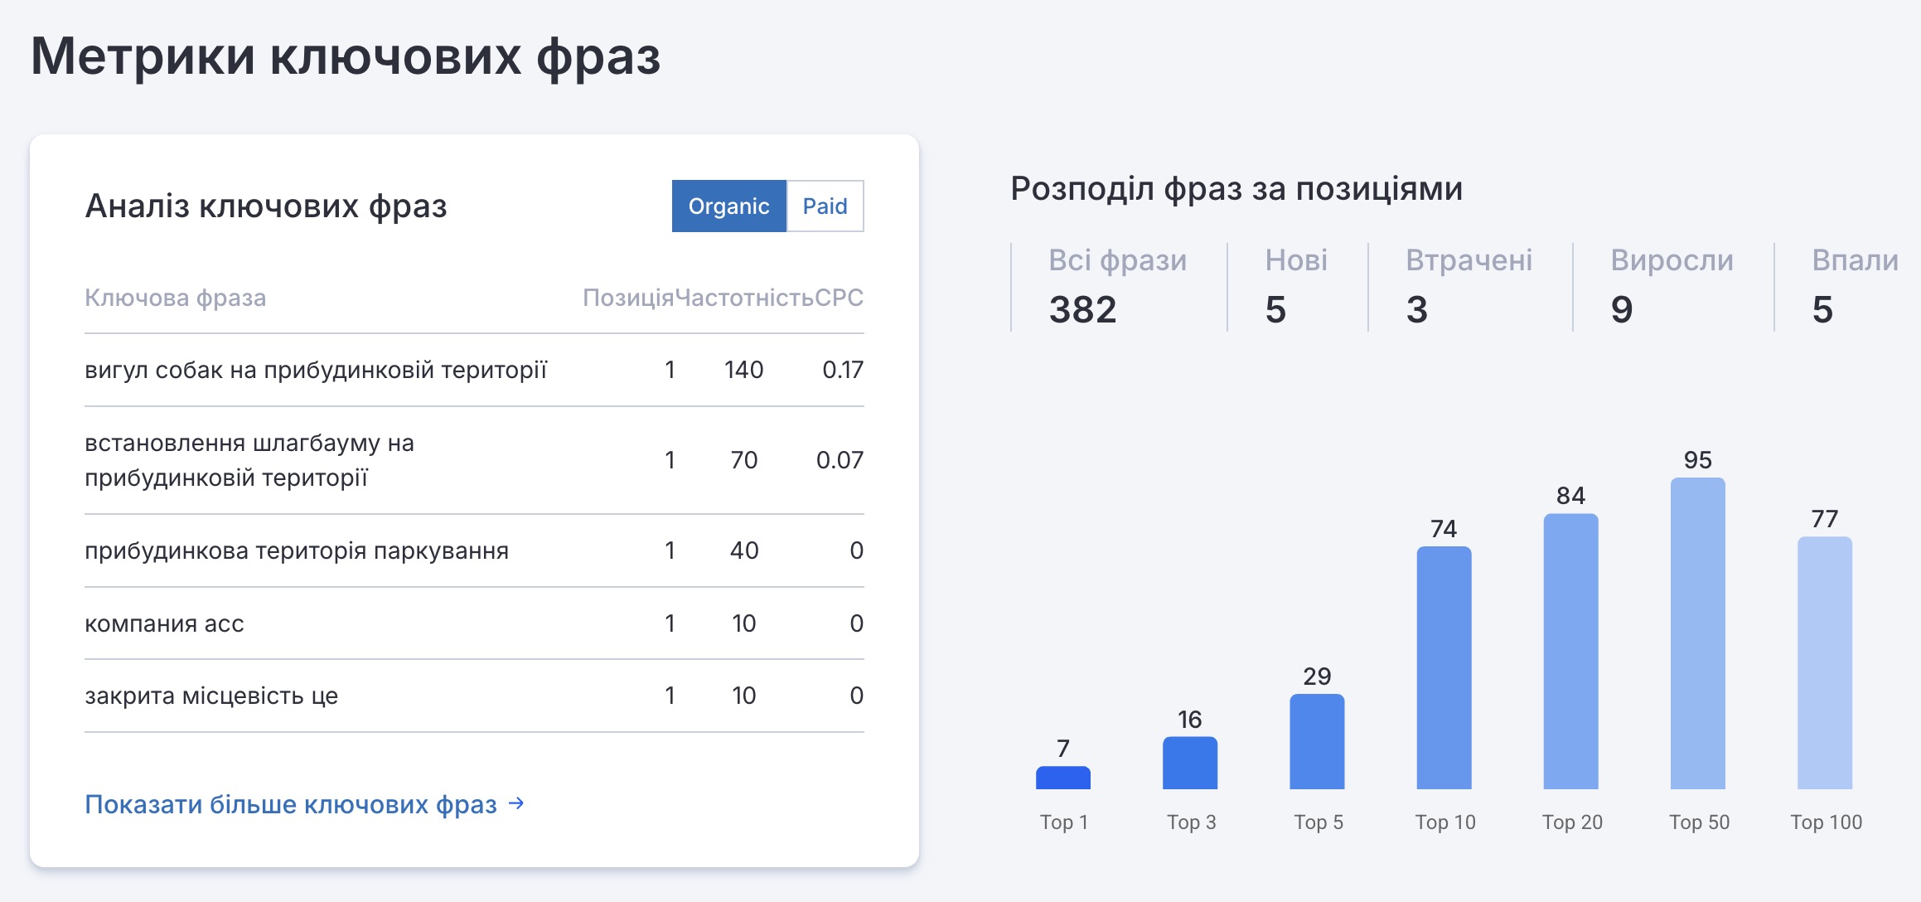1921x902 pixels.
Task: Click the 'Частотність' column header
Action: coord(743,298)
